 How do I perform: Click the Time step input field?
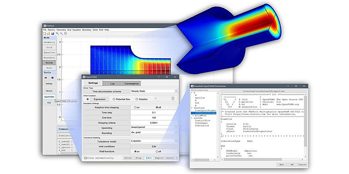(154, 113)
